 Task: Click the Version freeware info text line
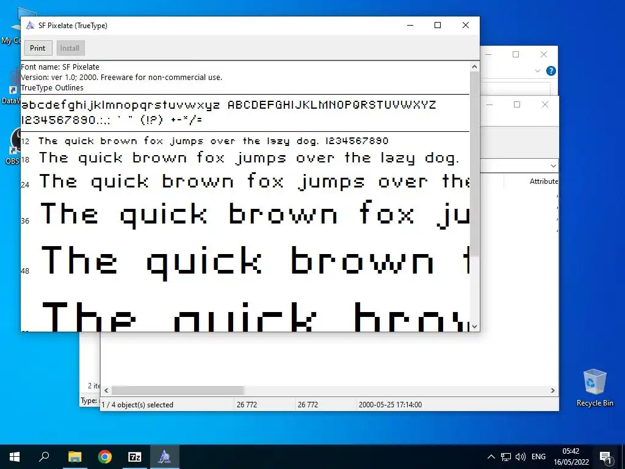[121, 78]
